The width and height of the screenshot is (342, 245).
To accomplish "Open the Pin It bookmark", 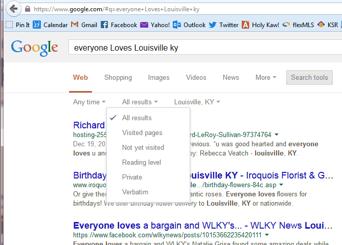I will pyautogui.click(x=18, y=25).
